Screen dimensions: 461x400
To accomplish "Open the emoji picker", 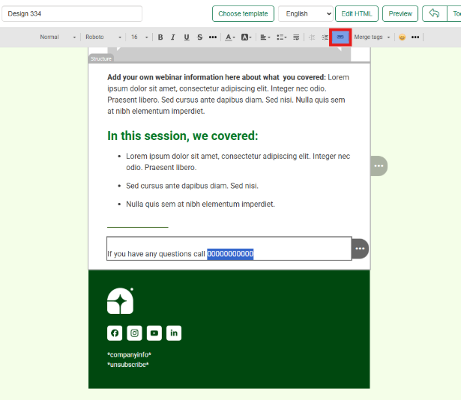I will coord(402,37).
